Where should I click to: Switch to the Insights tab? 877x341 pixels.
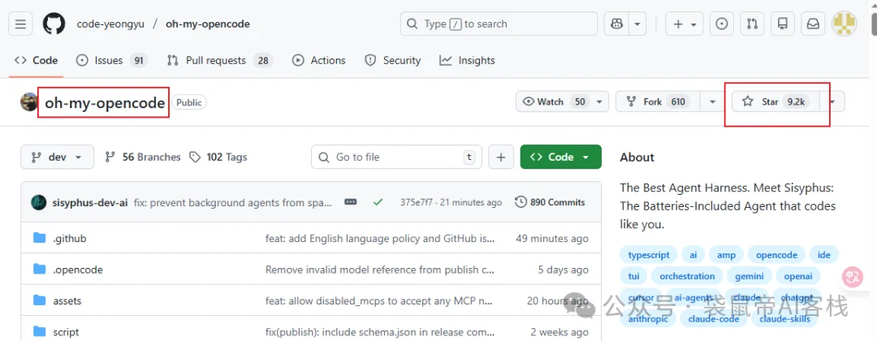tap(467, 60)
